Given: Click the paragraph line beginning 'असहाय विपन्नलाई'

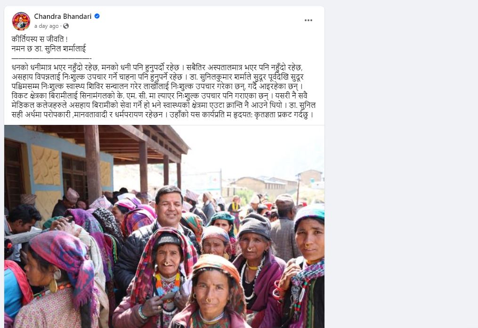Looking at the screenshot, I should tap(158, 77).
